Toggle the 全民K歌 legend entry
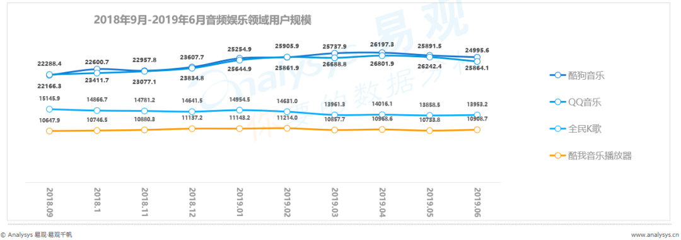The height and width of the screenshot is (240, 681). [x=576, y=129]
